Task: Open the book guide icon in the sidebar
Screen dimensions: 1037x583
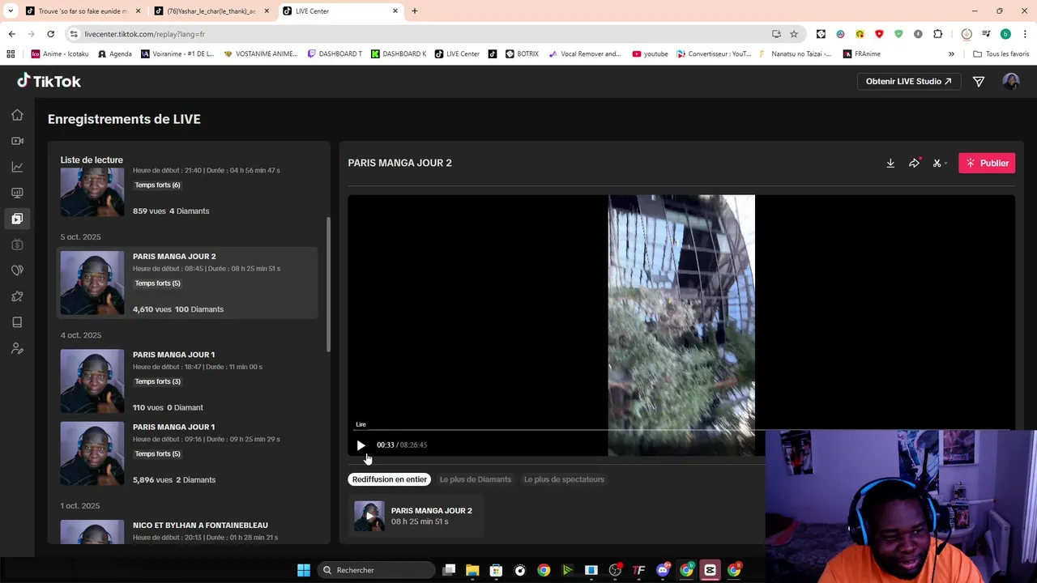Action: coord(17,322)
